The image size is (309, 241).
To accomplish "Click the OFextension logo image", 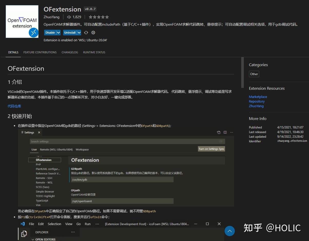I will point(22,21).
